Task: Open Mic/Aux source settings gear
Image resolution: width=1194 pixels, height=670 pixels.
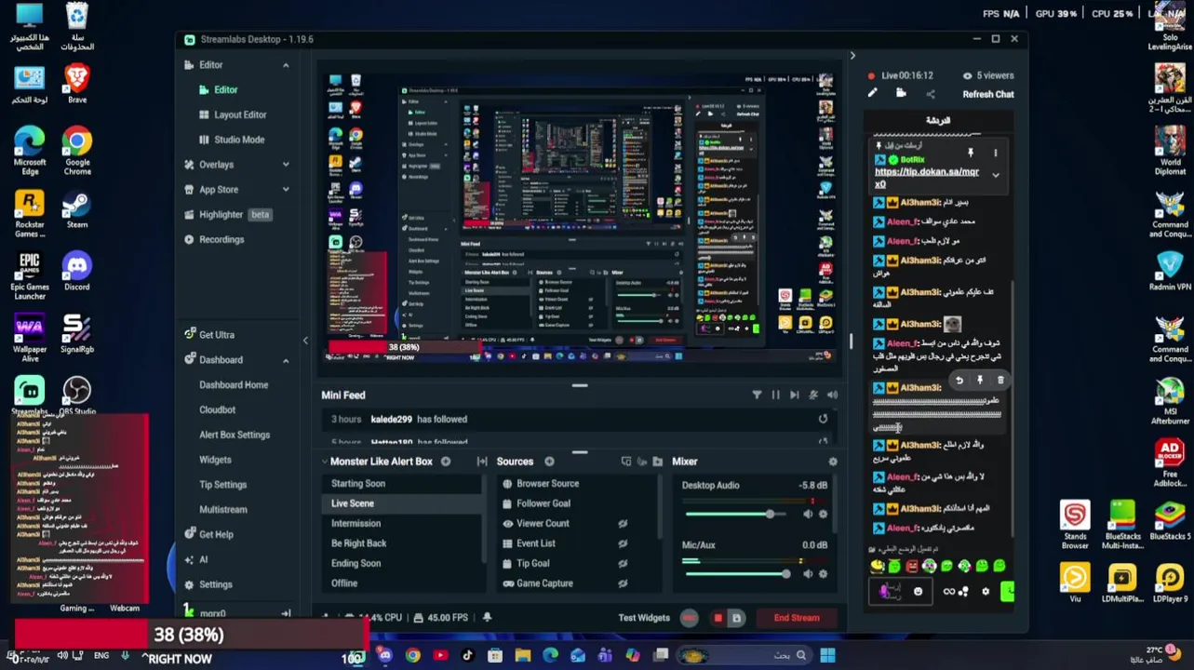Action: pyautogui.click(x=823, y=574)
